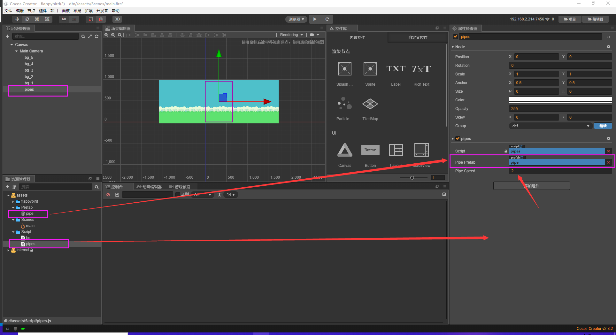Click the blue 编辑 group button
The height and width of the screenshot is (335, 616).
pos(603,126)
